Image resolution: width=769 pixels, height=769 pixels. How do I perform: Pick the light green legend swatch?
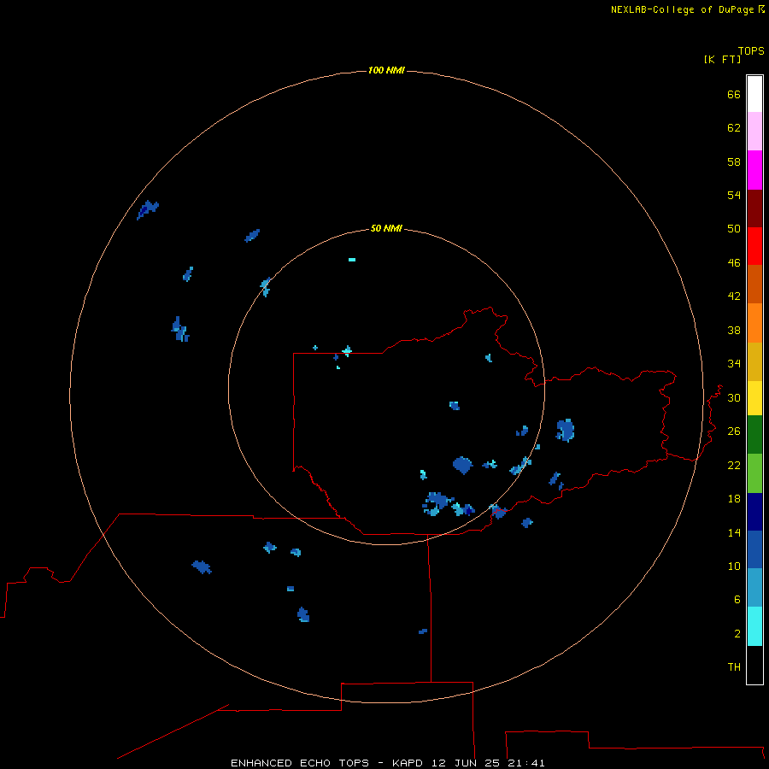[754, 473]
